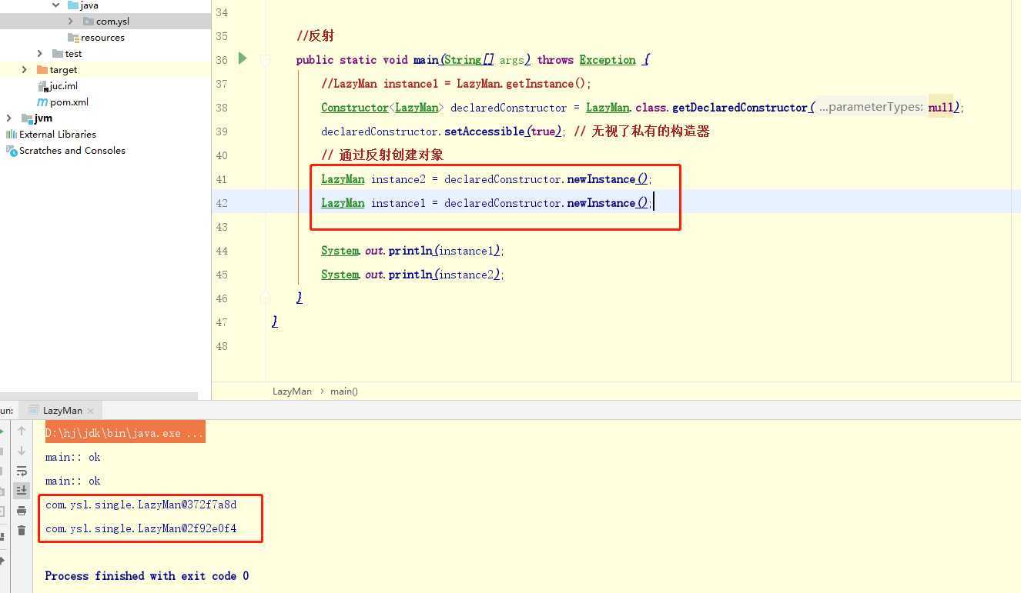Click the main() breadcrumb
Image resolution: width=1021 pixels, height=593 pixels.
[x=344, y=391]
